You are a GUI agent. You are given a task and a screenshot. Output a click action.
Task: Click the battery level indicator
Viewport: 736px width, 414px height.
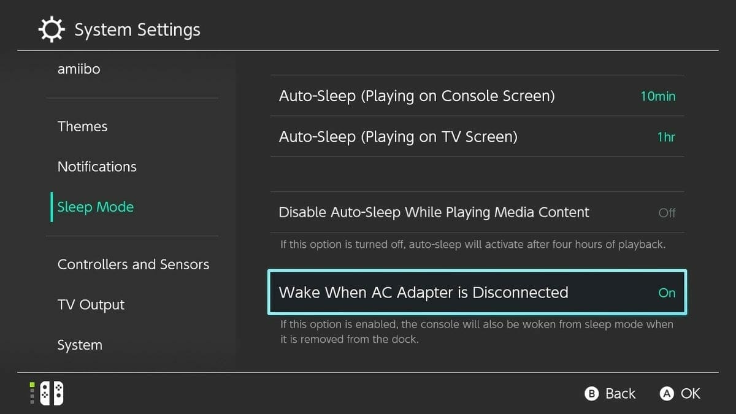(32, 393)
